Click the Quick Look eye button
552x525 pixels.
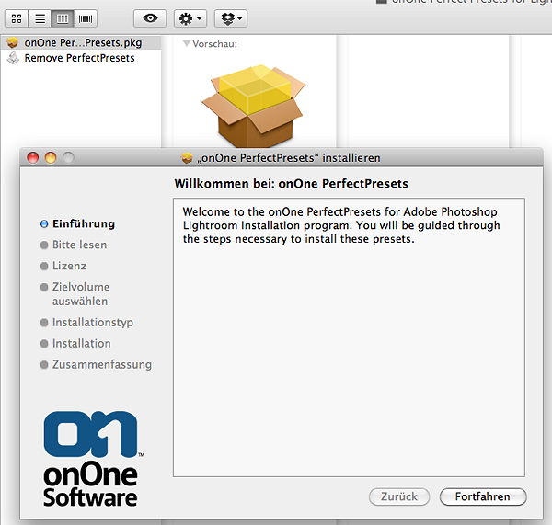[x=150, y=18]
